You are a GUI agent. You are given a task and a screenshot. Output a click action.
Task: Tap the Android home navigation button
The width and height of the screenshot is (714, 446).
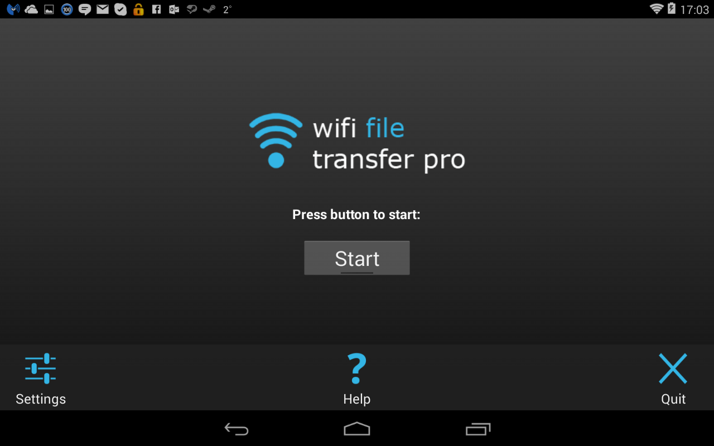[357, 429]
